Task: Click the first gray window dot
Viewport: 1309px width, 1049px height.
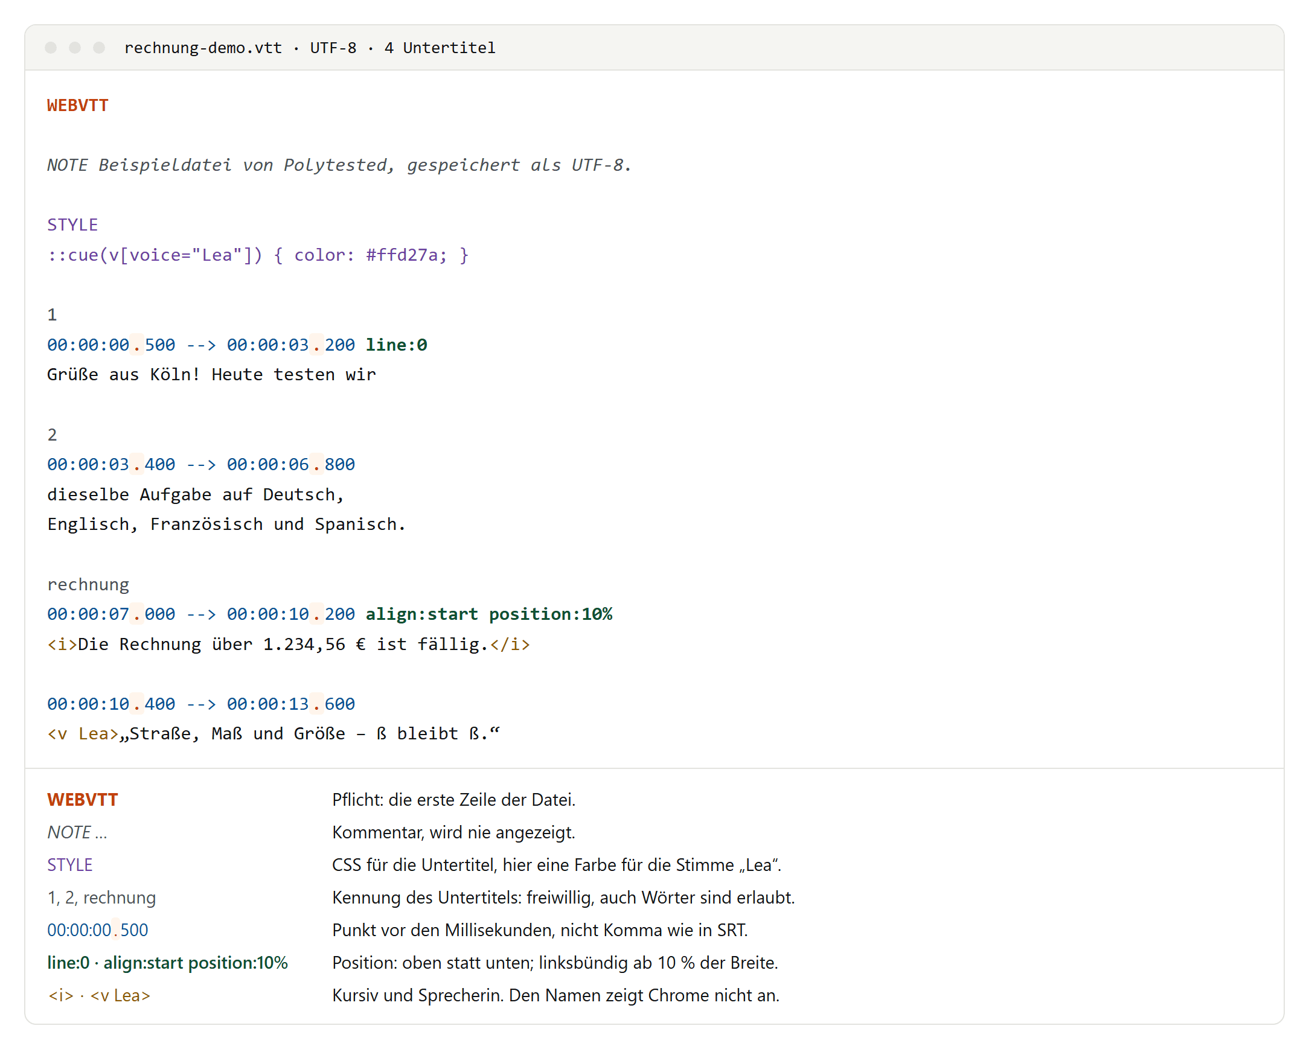Action: tap(51, 47)
